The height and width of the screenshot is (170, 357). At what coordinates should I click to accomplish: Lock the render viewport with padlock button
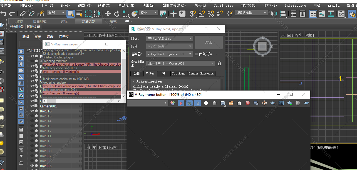pos(220,63)
